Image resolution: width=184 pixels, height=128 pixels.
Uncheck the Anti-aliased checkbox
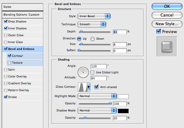tap(96, 87)
